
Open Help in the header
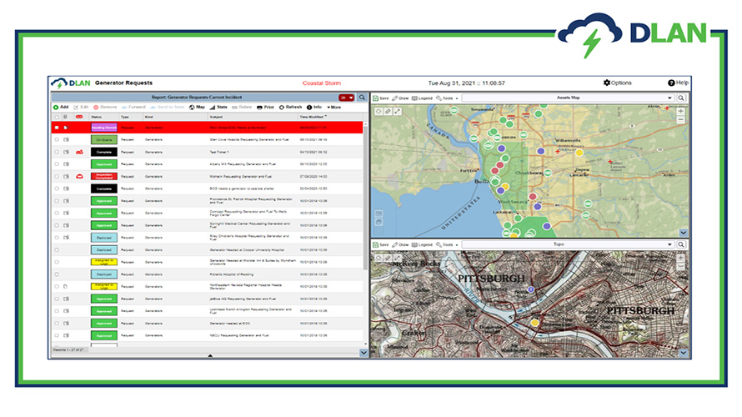678,83
